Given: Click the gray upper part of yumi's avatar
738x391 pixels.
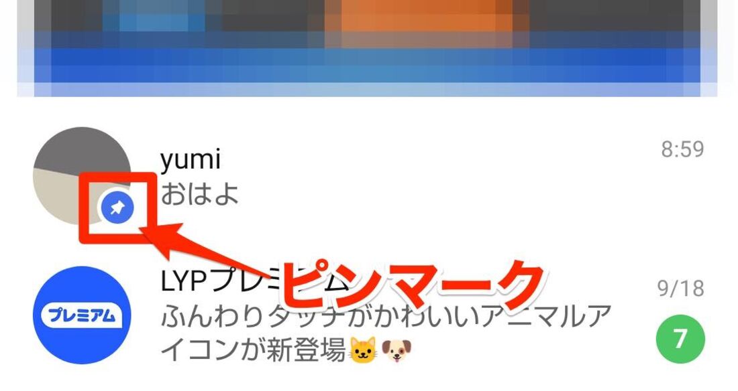Looking at the screenshot, I should pos(83,148).
